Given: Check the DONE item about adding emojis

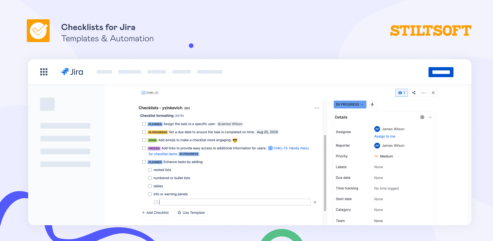Looking at the screenshot, I should pos(144,140).
